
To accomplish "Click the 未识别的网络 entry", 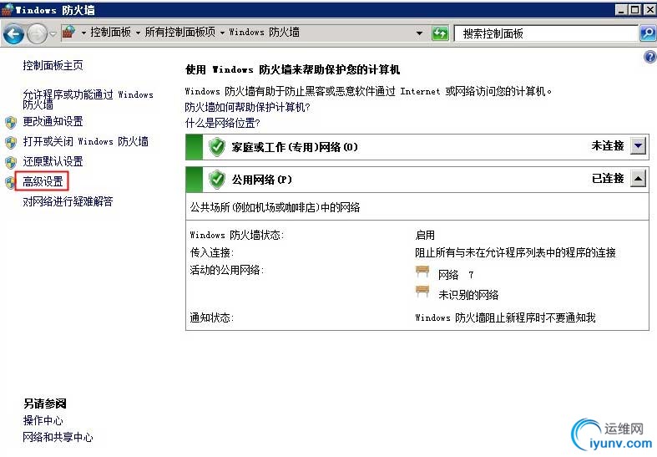I will tap(468, 295).
